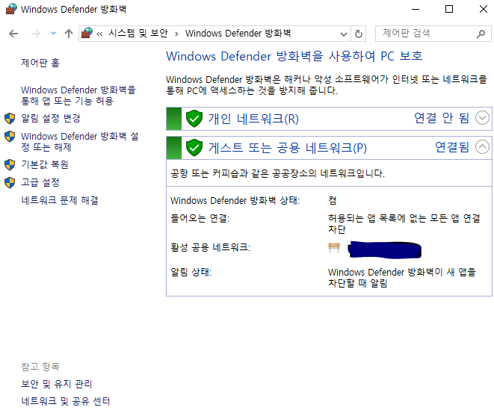Go back with the left arrow button
494x416 pixels.
13,34
